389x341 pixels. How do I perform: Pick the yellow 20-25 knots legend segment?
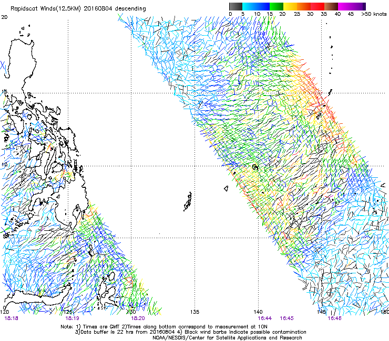coord(290,6)
